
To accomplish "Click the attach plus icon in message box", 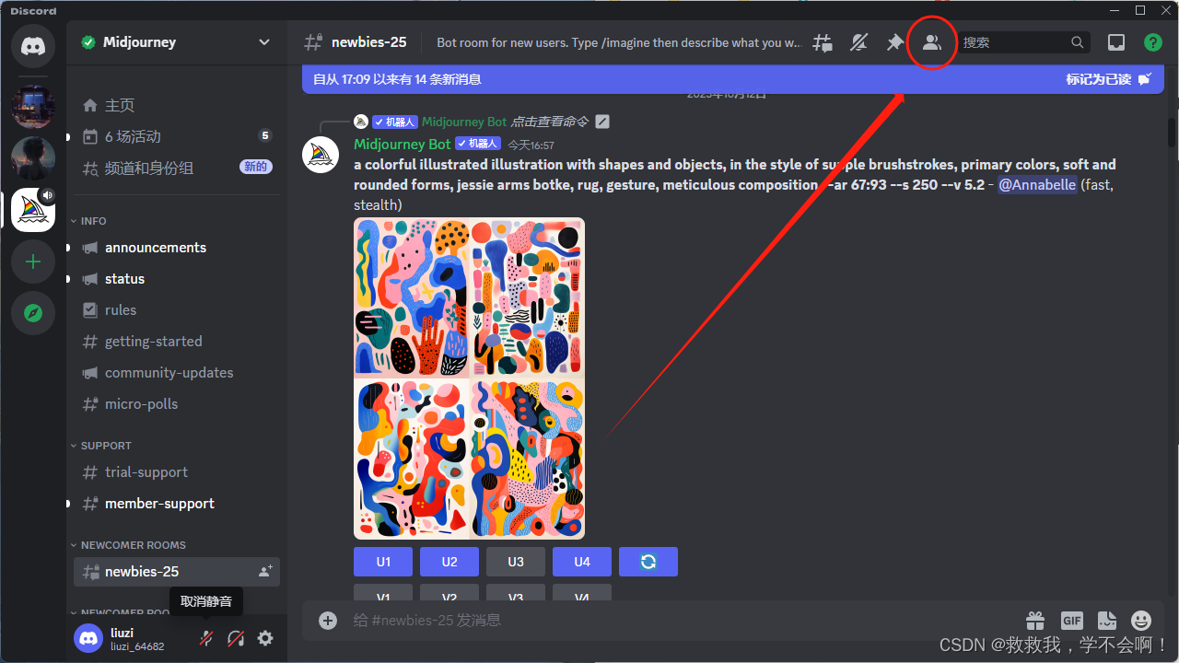I will tap(328, 621).
